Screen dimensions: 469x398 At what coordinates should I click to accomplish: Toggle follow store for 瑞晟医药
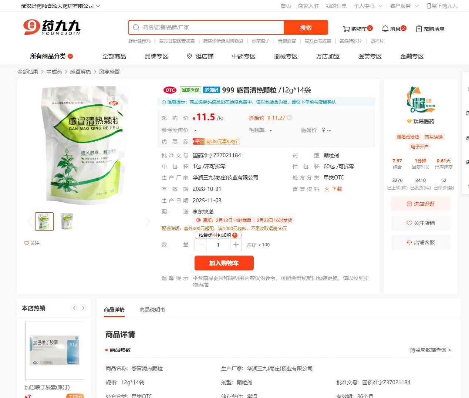[421, 223]
